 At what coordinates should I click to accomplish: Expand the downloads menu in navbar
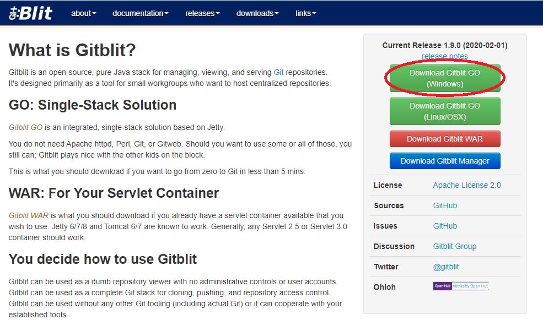(x=257, y=13)
